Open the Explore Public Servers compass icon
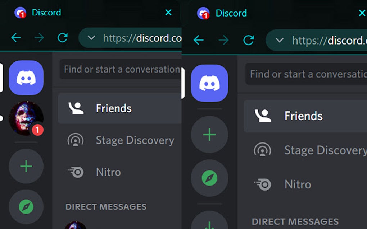Image resolution: width=367 pixels, height=229 pixels. [x=26, y=206]
